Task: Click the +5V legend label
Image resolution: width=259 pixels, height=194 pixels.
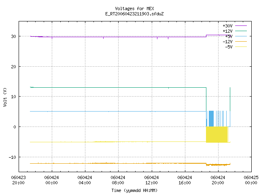Action: (x=229, y=36)
